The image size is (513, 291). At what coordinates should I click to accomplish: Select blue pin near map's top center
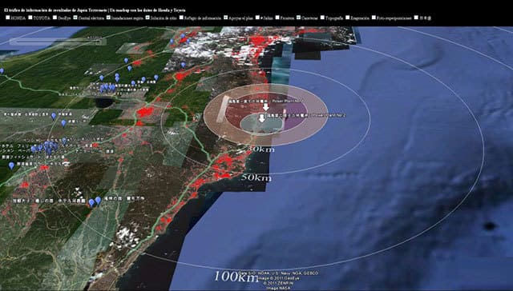(x=183, y=36)
